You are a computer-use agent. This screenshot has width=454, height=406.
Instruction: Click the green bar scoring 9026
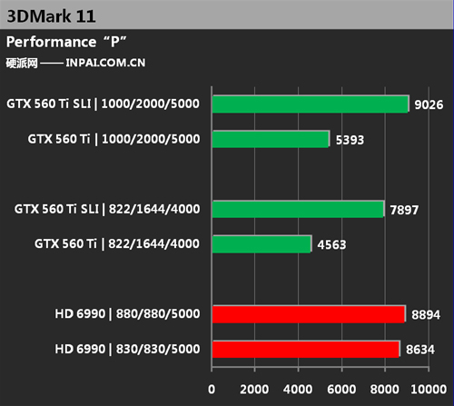[311, 104]
